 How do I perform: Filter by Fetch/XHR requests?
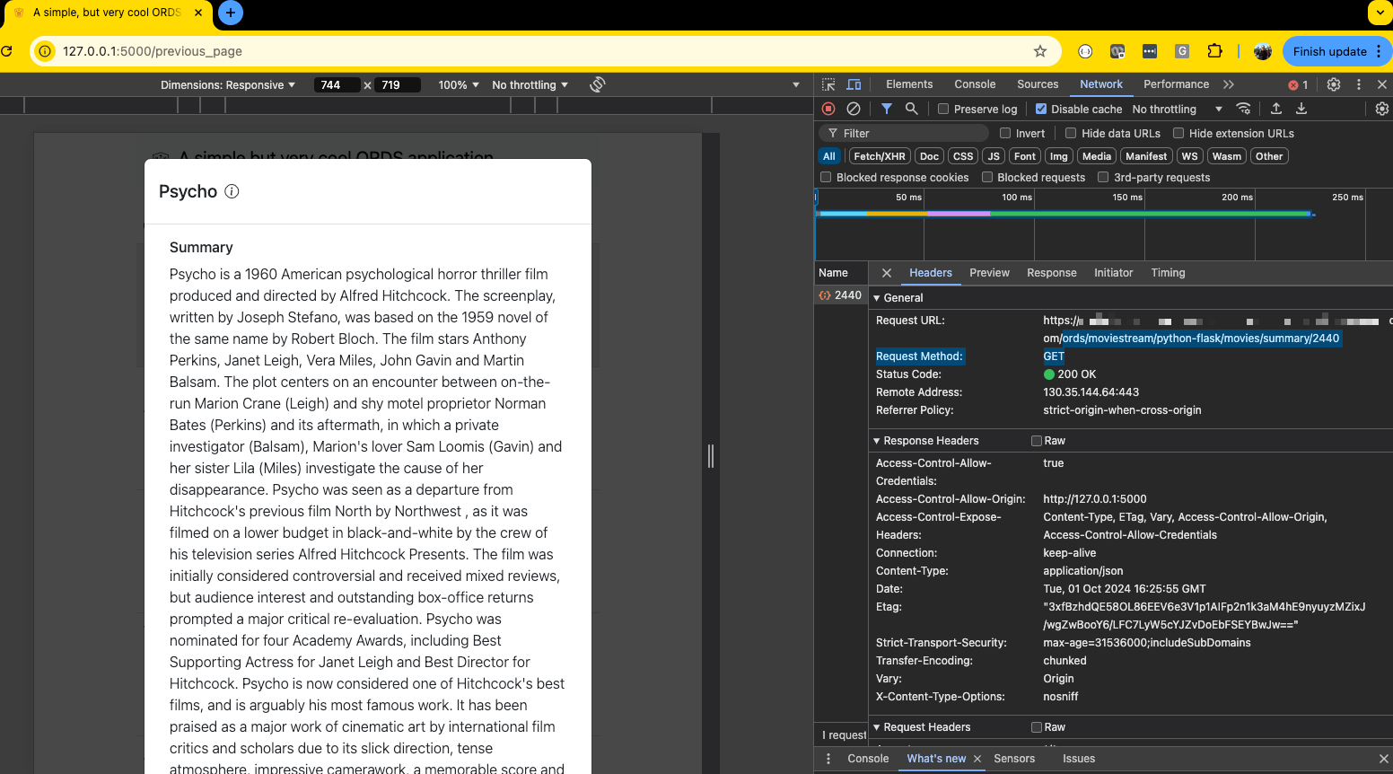tap(880, 156)
